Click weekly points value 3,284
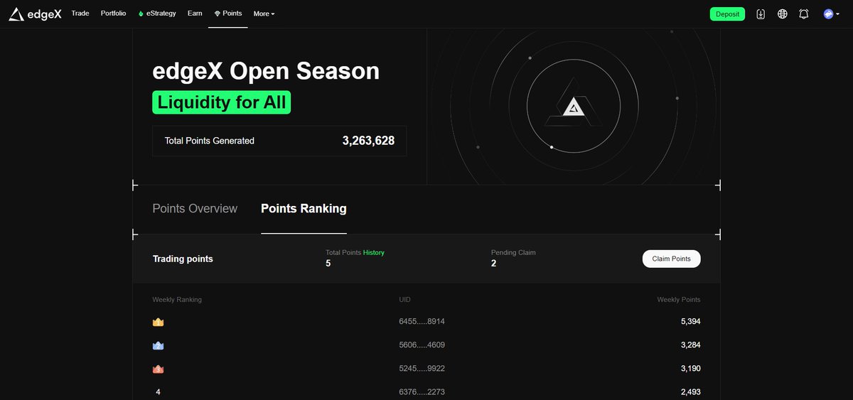 (690, 345)
